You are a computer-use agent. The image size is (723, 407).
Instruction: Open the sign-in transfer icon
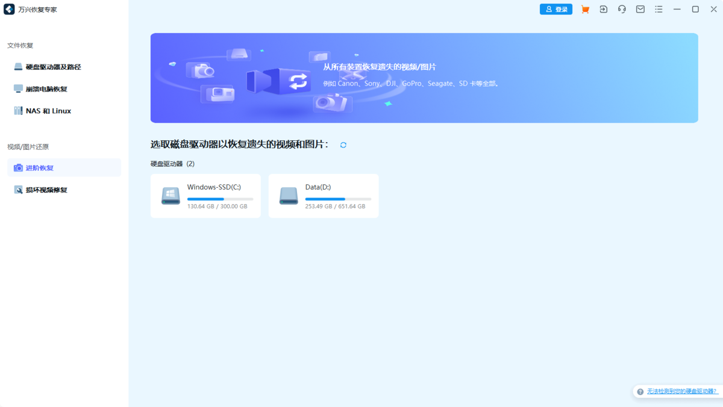click(x=603, y=9)
